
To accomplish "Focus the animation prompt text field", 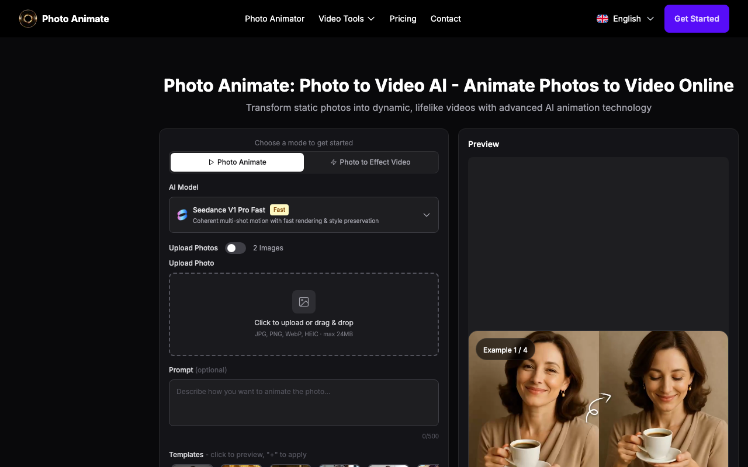I will [304, 403].
